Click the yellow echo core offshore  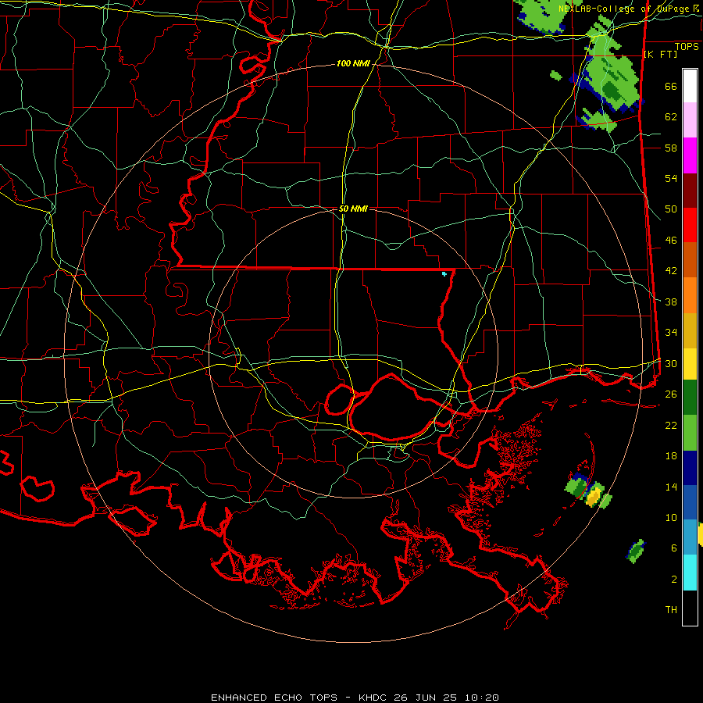coord(594,497)
